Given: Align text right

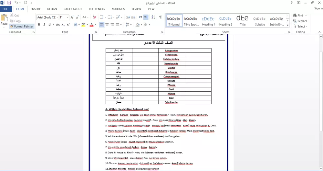Looking at the screenshot, I should coord(112,25).
